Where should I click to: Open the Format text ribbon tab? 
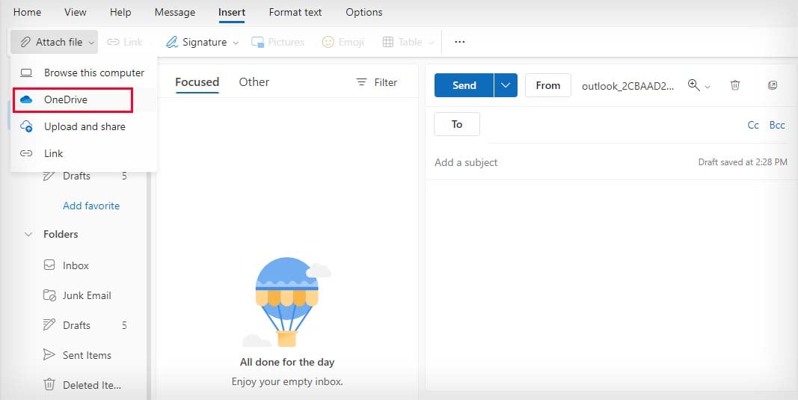click(295, 13)
